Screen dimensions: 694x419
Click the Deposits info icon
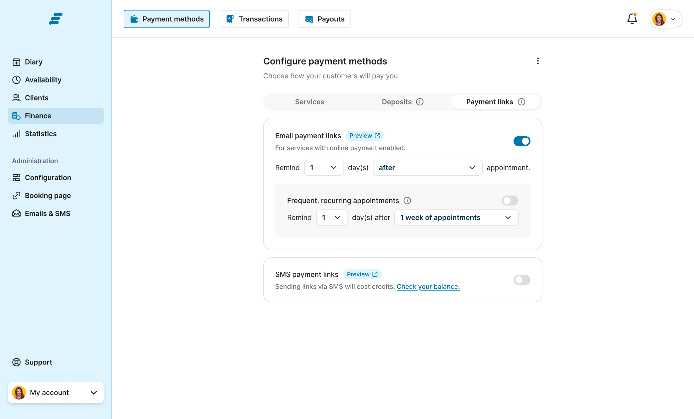pyautogui.click(x=420, y=102)
